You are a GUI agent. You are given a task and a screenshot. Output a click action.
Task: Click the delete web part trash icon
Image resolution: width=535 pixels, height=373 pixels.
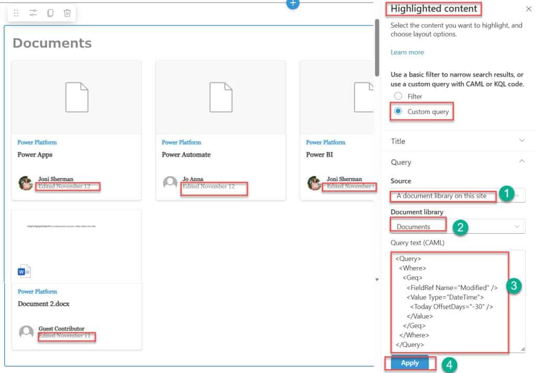coord(67,13)
